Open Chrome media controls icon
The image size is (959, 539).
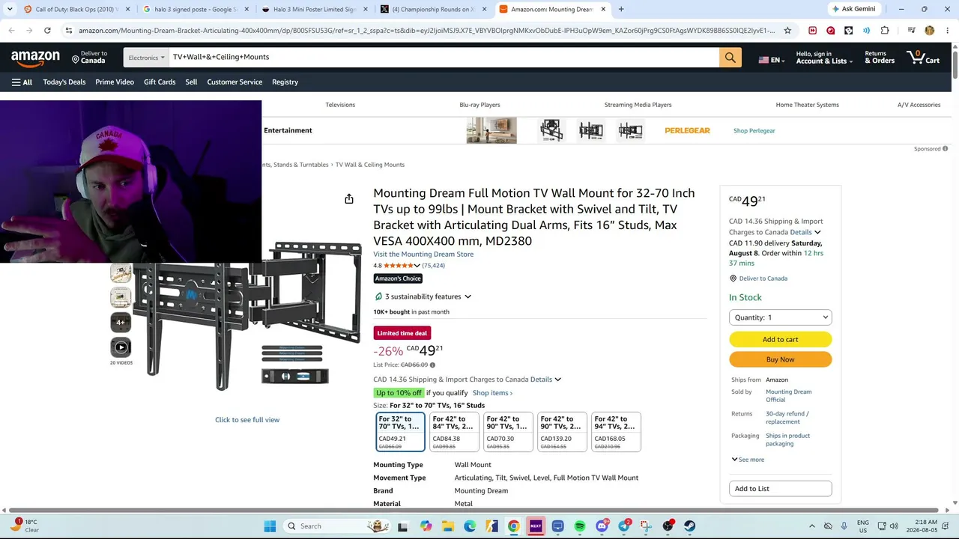coord(911,31)
